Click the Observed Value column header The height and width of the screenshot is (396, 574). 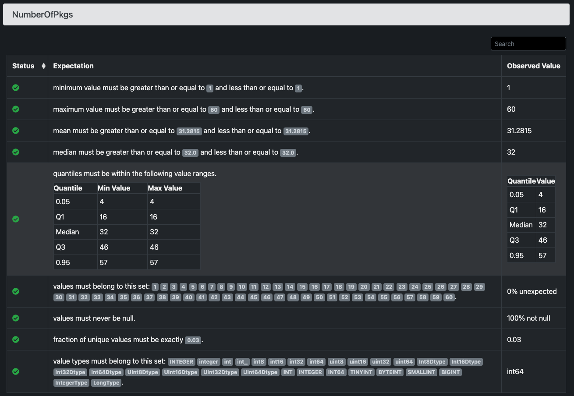click(x=534, y=66)
